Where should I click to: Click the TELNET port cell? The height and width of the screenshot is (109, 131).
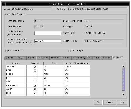click(x=54, y=67)
